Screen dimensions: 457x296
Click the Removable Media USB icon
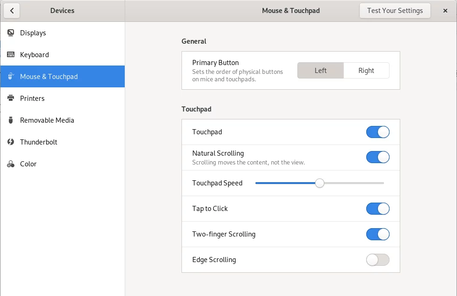pos(11,120)
